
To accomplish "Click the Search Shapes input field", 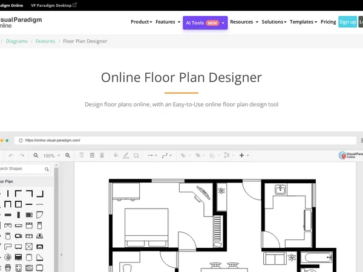I will point(24,169).
